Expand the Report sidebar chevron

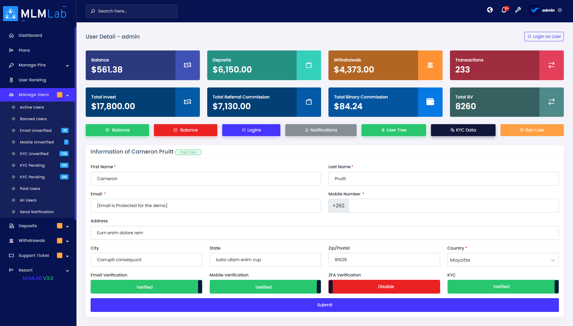67,271
